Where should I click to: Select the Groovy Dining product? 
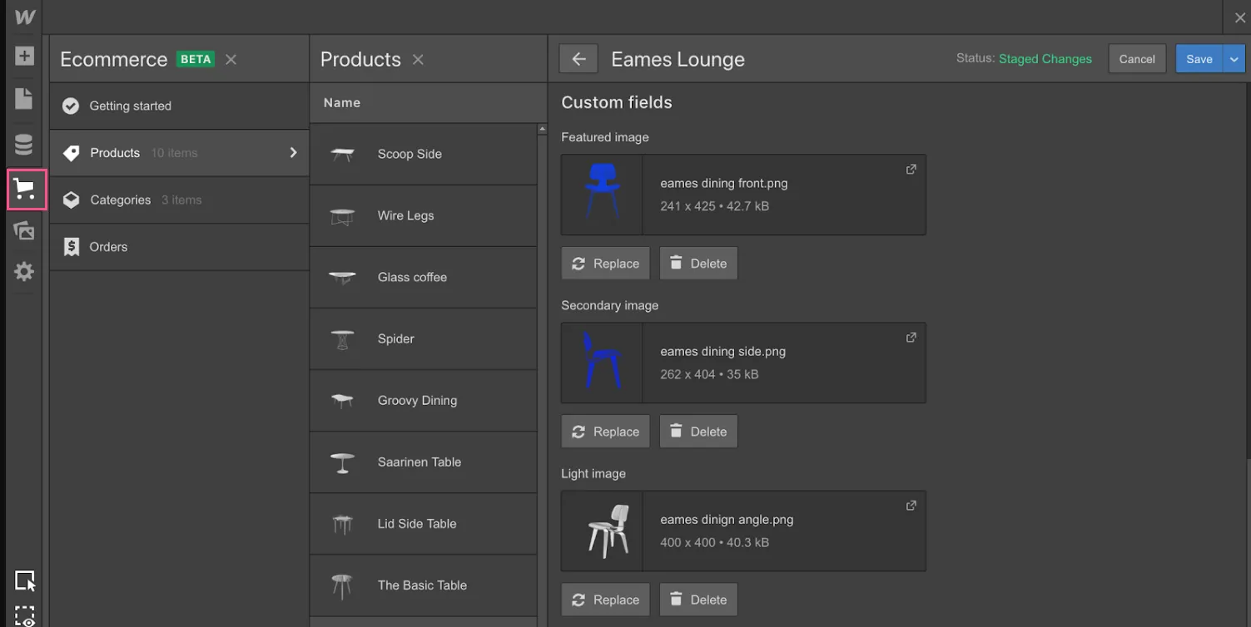(x=423, y=400)
